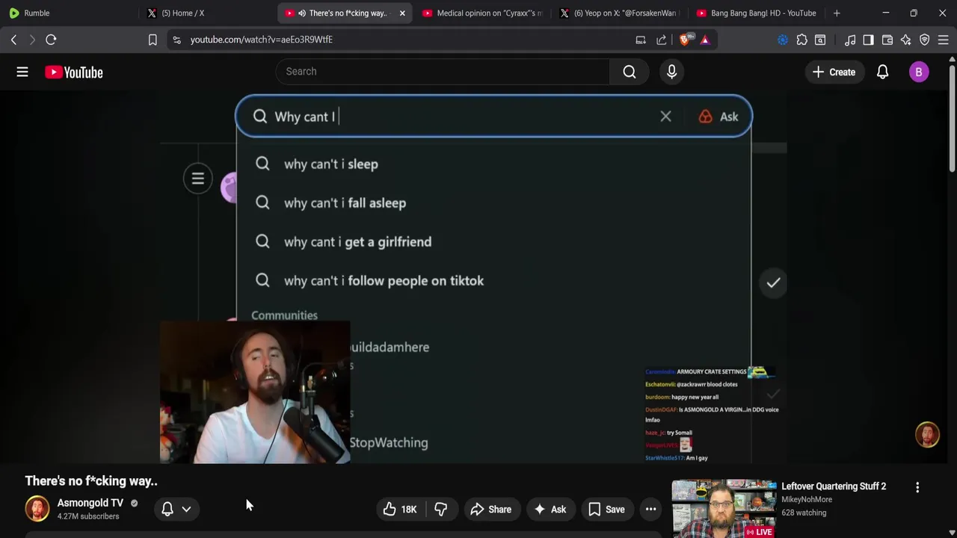Click blue spinning extension icon in toolbar
Image resolution: width=957 pixels, height=538 pixels.
point(783,40)
